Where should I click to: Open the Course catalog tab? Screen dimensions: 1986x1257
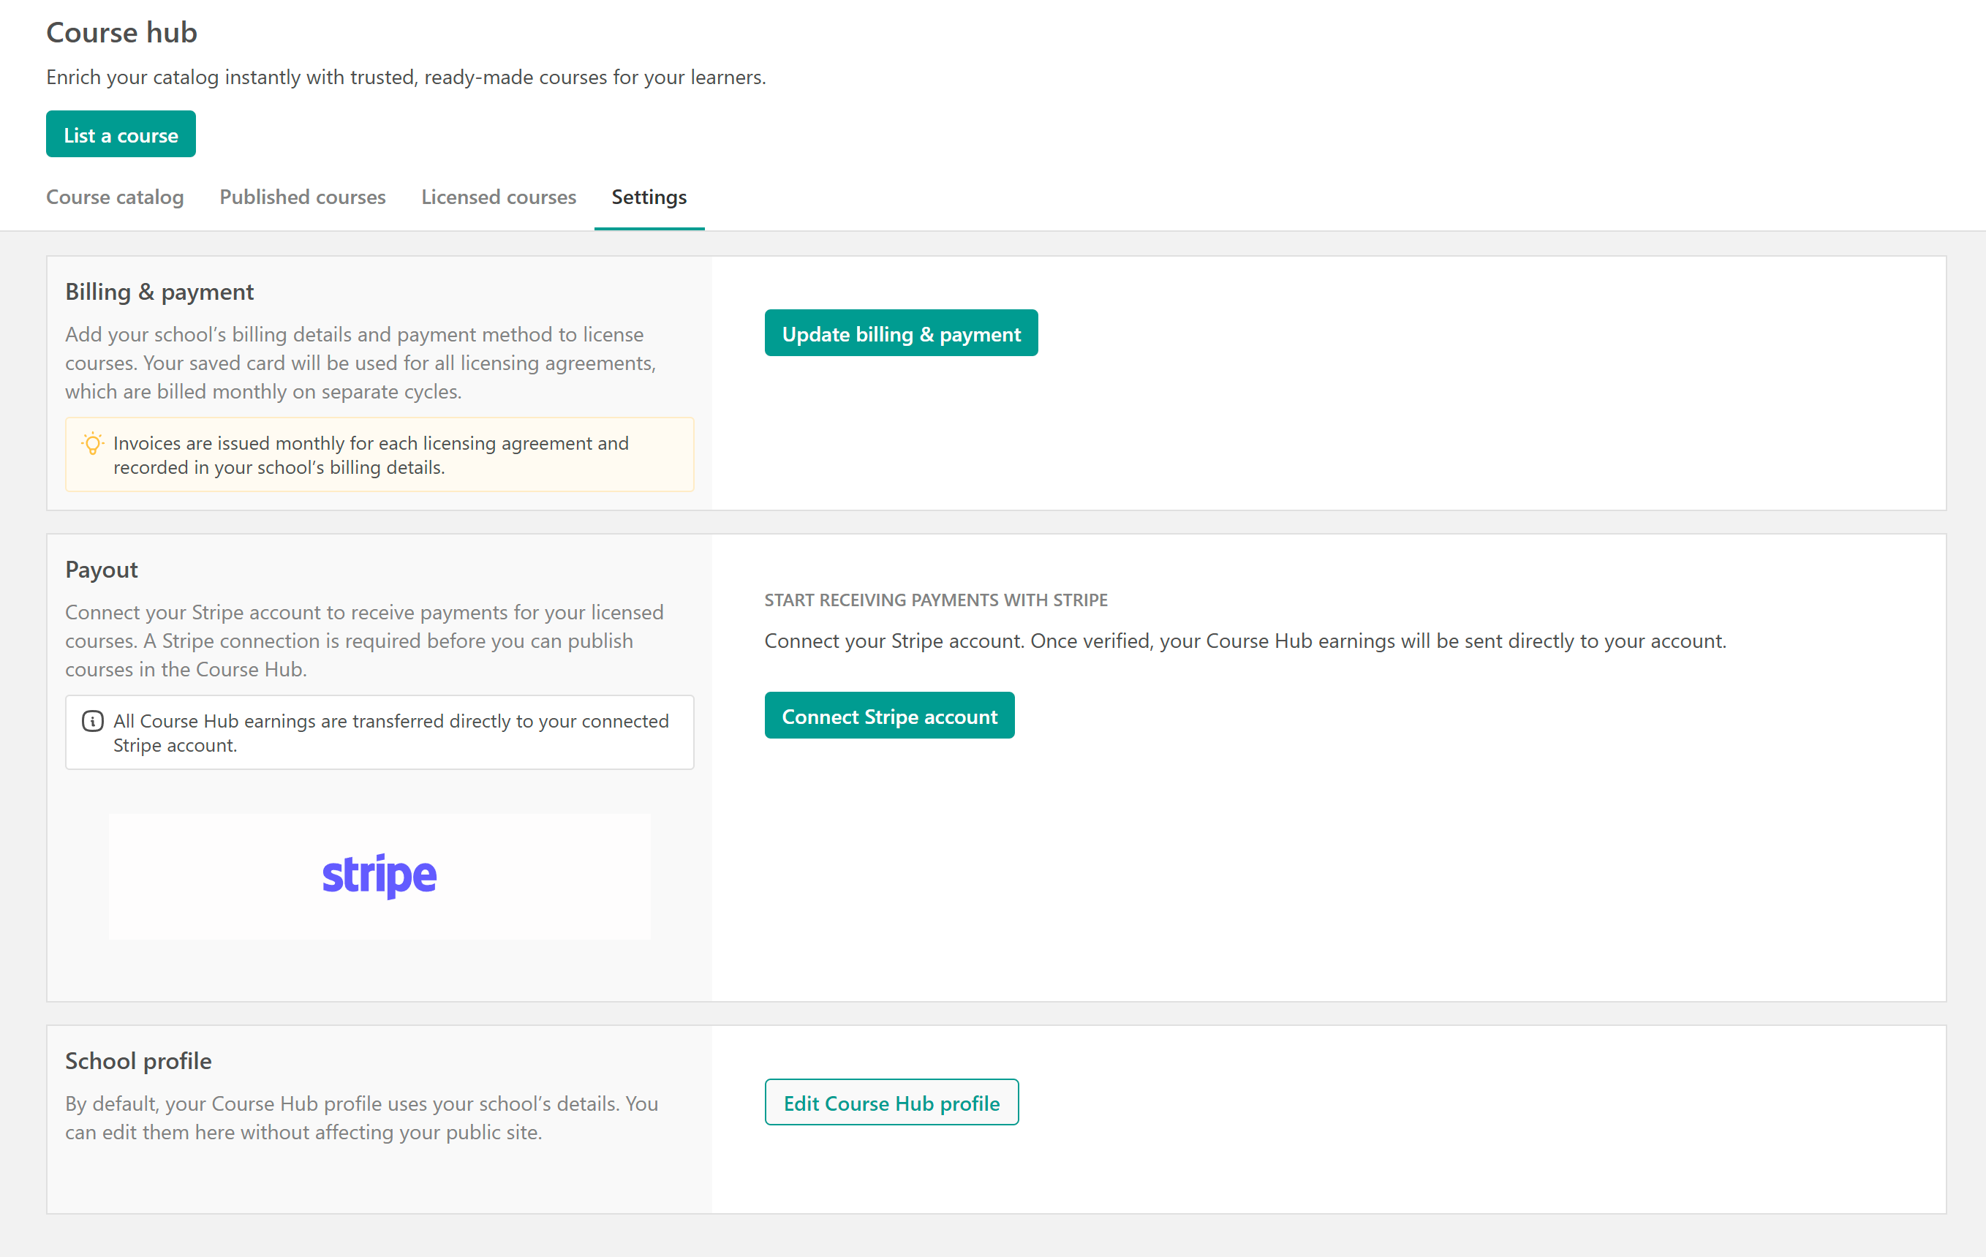[115, 197]
